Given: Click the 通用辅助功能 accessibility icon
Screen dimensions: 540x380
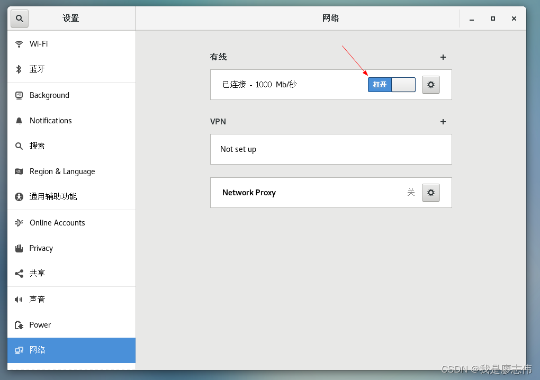Looking at the screenshot, I should tap(19, 197).
